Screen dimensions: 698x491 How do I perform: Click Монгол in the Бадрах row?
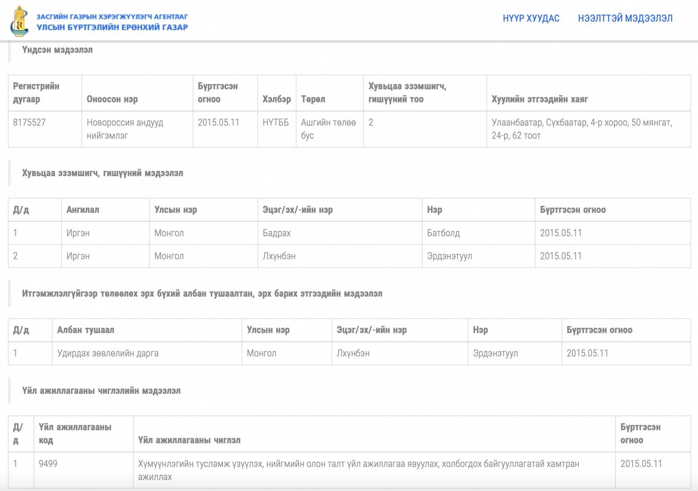point(203,233)
